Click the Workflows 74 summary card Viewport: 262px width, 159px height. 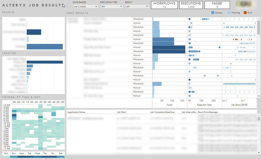164,5
